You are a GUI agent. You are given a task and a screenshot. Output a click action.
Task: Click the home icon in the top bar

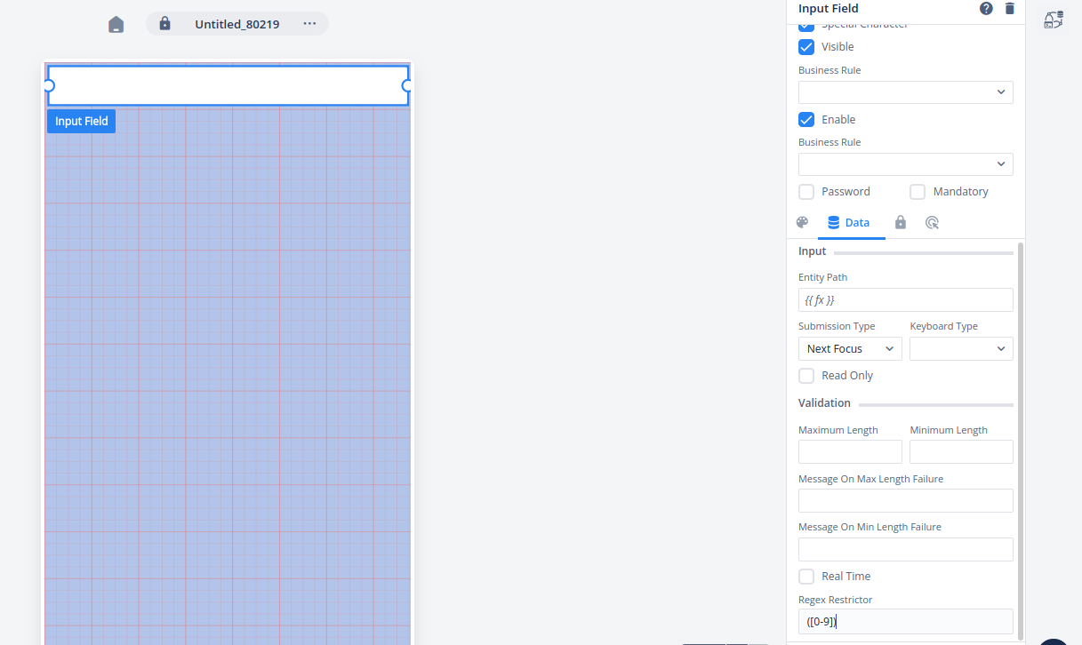116,25
